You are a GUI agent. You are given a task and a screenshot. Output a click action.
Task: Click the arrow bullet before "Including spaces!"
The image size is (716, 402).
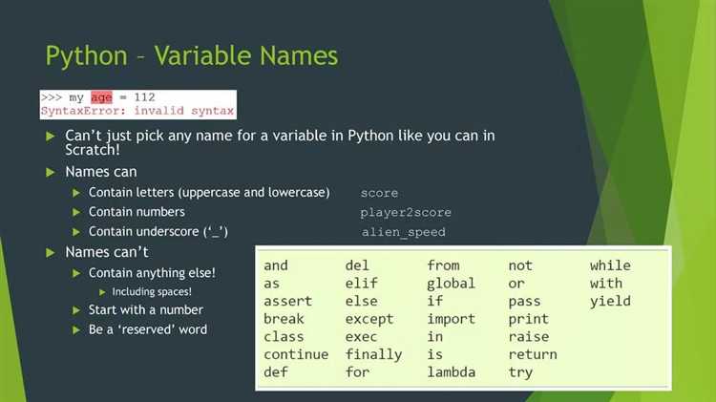tap(102, 292)
